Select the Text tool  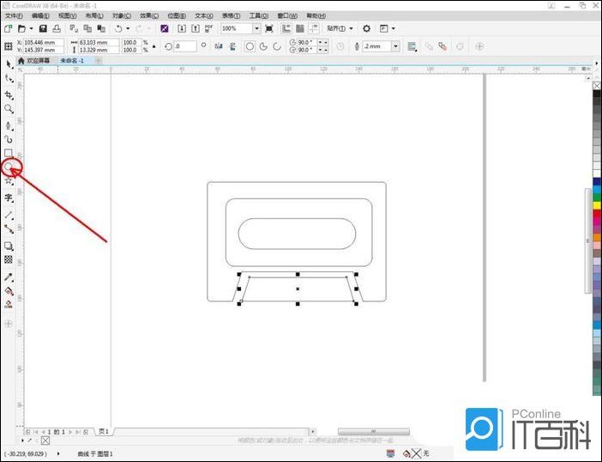click(x=9, y=197)
